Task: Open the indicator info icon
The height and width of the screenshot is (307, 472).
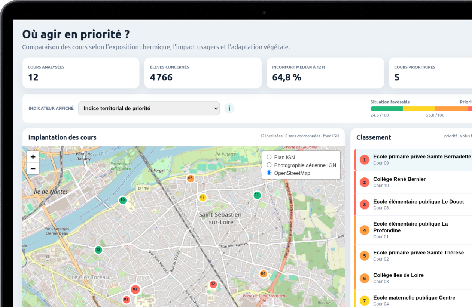Action: pos(229,108)
